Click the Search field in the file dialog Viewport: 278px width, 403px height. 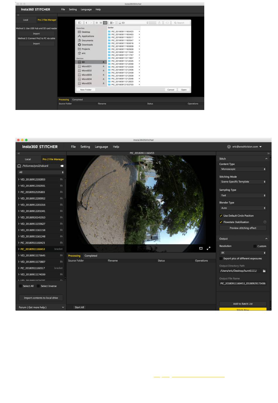[x=181, y=23]
